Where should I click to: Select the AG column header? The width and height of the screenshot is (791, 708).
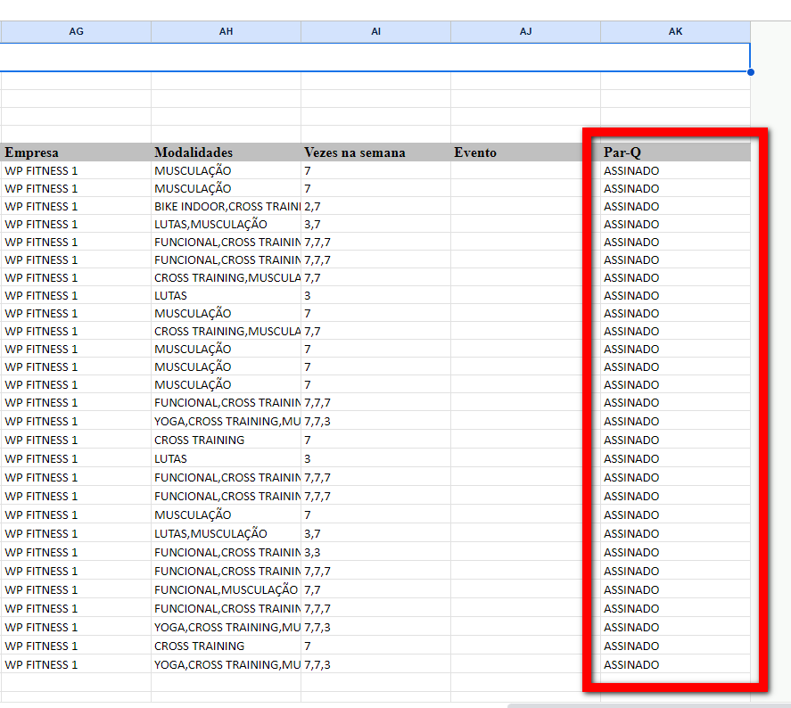(76, 31)
